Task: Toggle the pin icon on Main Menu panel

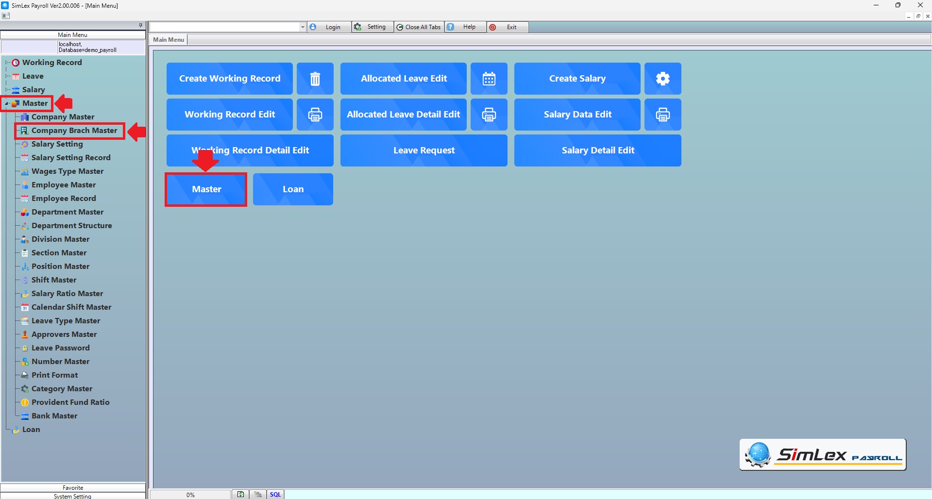Action: 140,25
